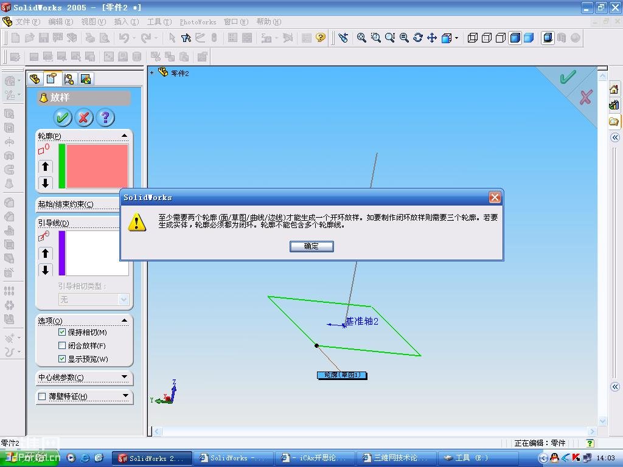The width and height of the screenshot is (623, 467).
Task: Cancel the loft with the red X button
Action: point(84,117)
